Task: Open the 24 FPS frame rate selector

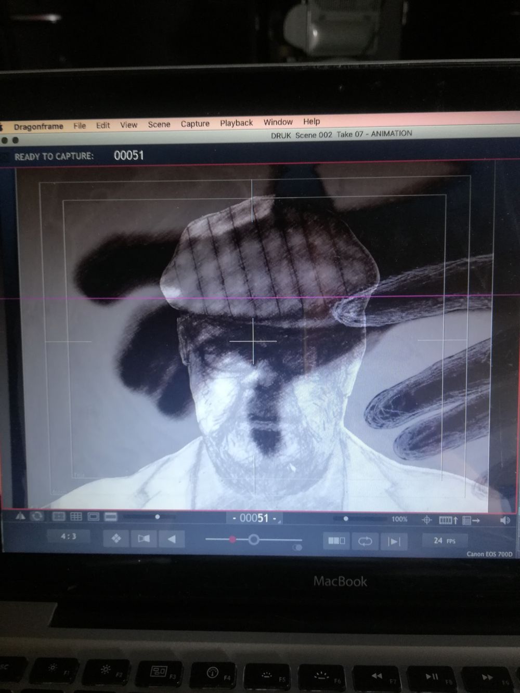Action: point(444,541)
